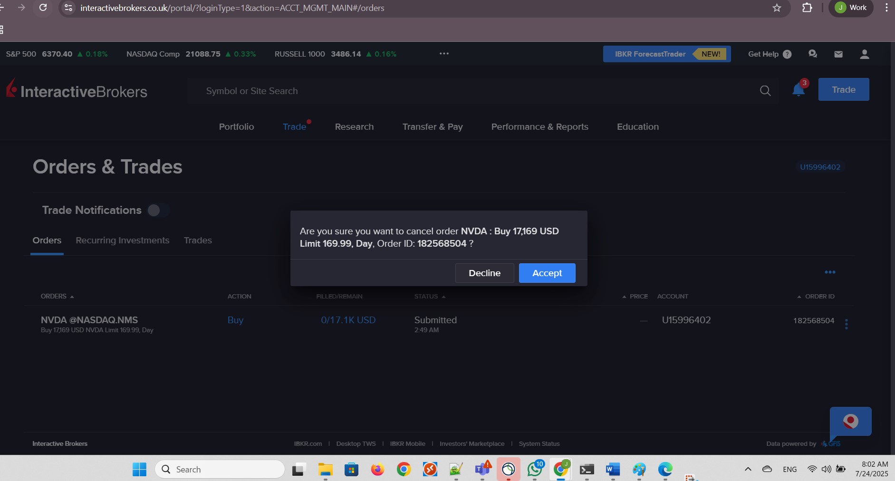Open Firefox from the taskbar
The height and width of the screenshot is (481, 895).
[377, 470]
